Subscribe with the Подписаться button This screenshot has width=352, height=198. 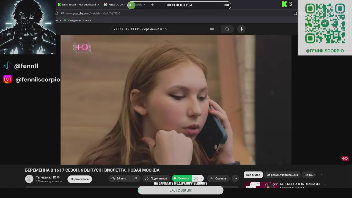79,179
